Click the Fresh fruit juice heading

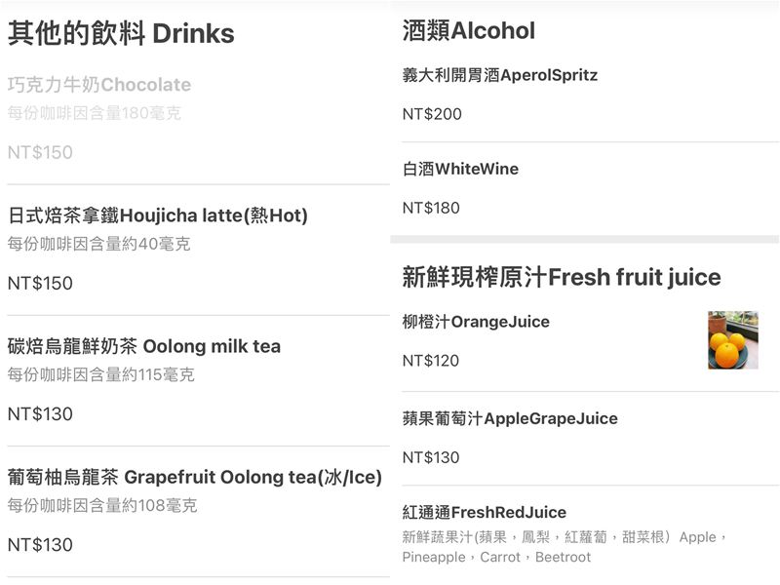point(562,277)
